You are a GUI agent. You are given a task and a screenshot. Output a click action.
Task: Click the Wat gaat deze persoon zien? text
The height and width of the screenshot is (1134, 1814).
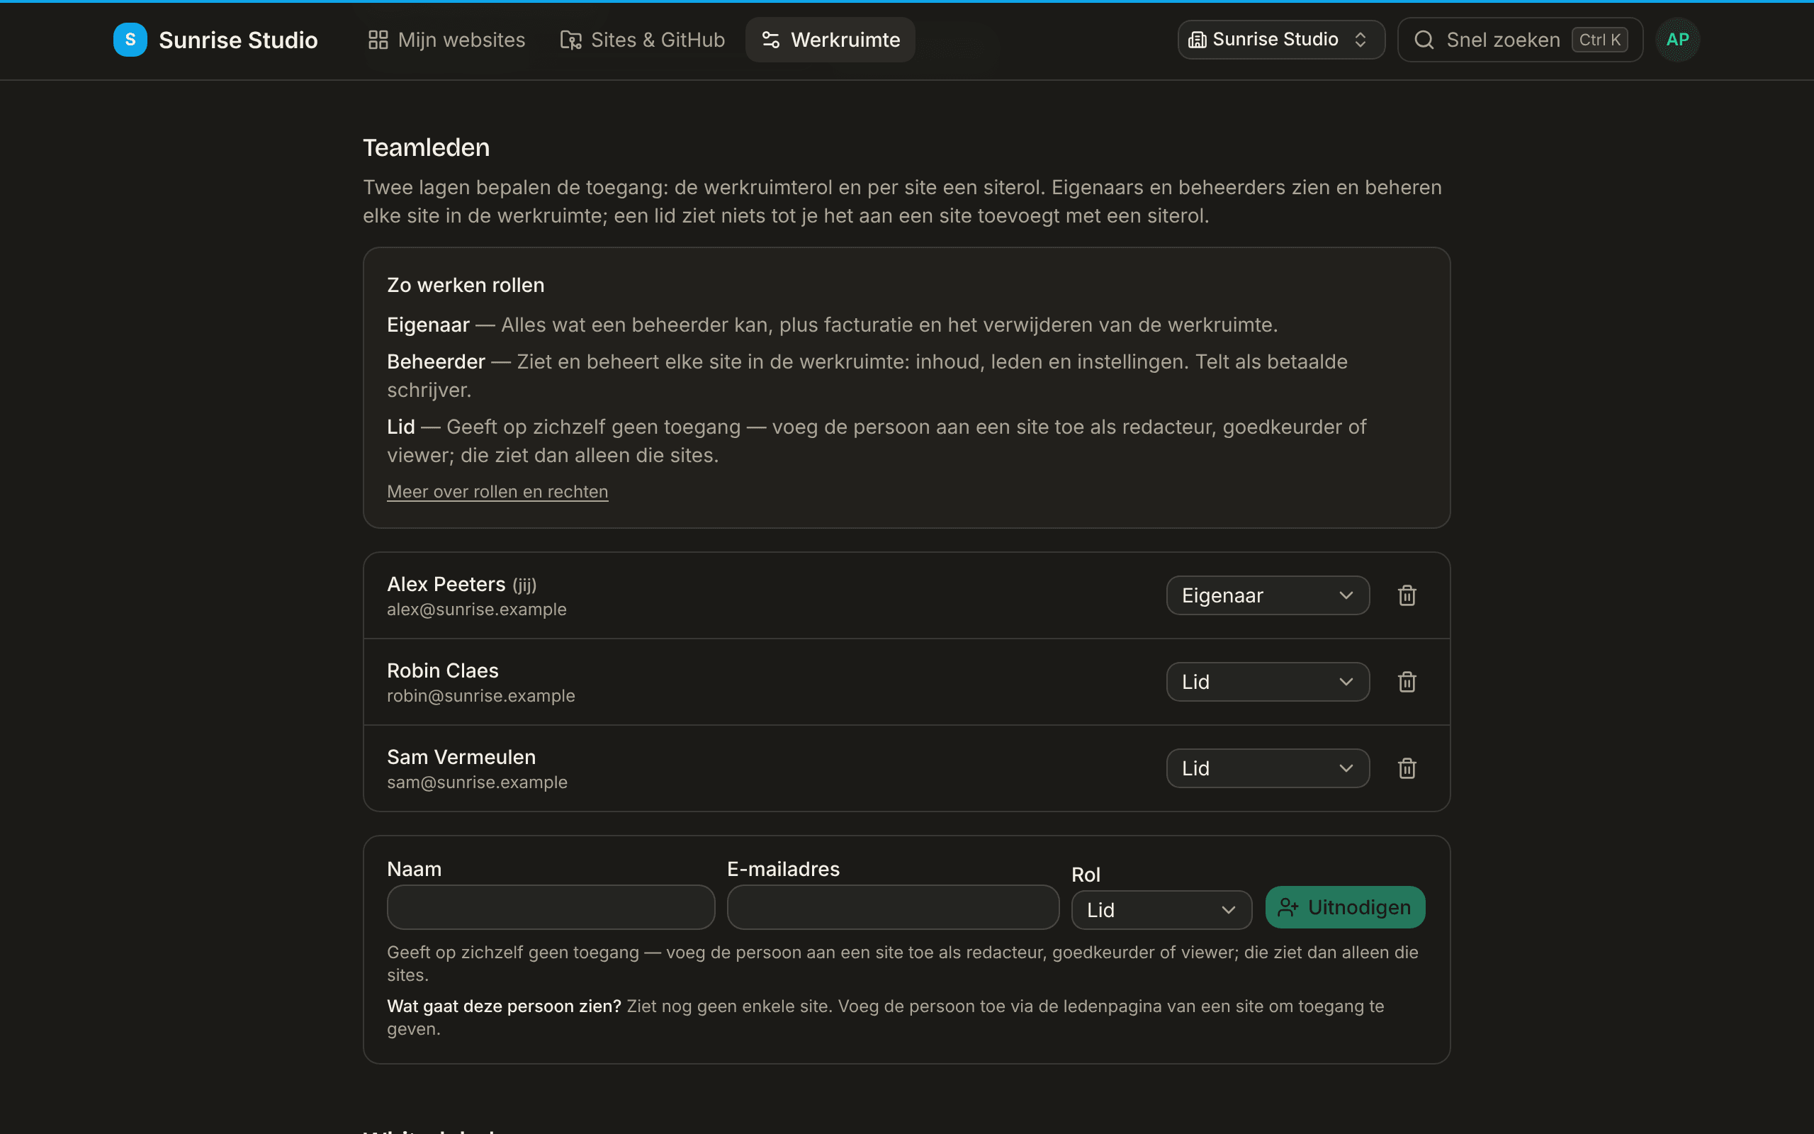(504, 1006)
